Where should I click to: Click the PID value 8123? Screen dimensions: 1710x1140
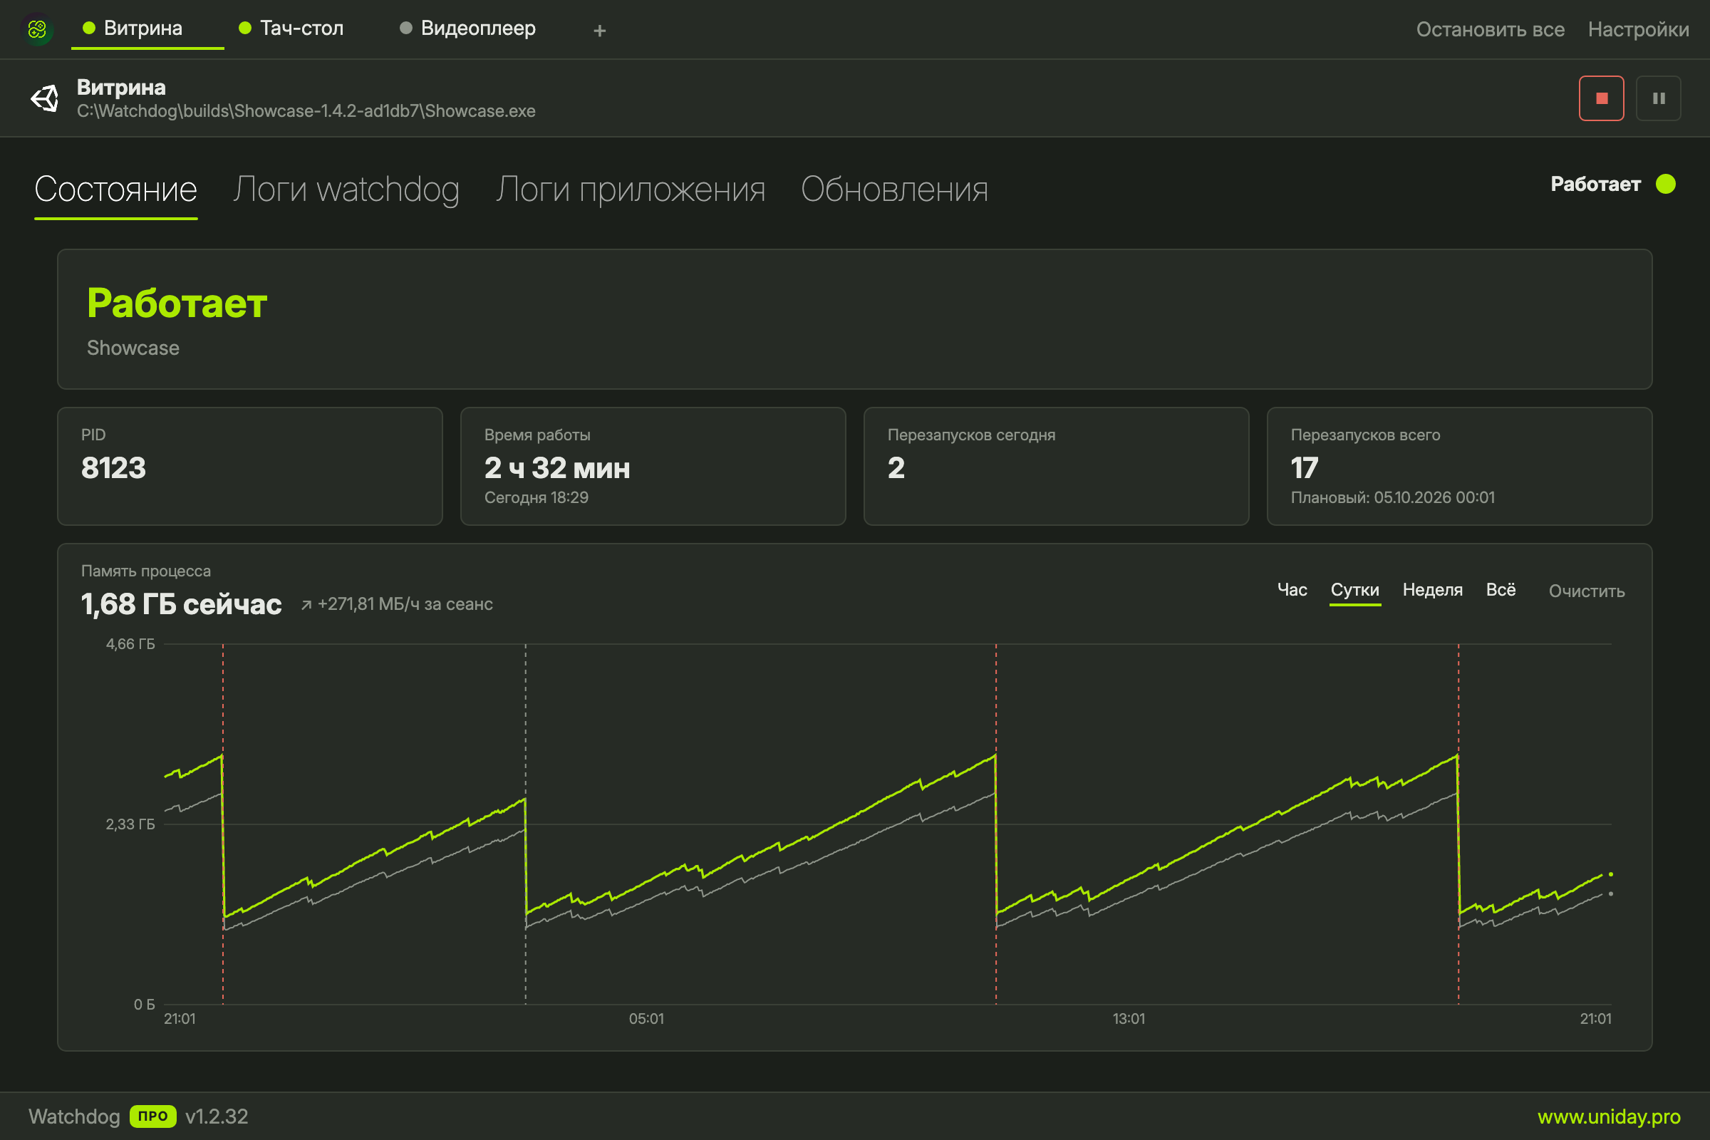click(113, 467)
